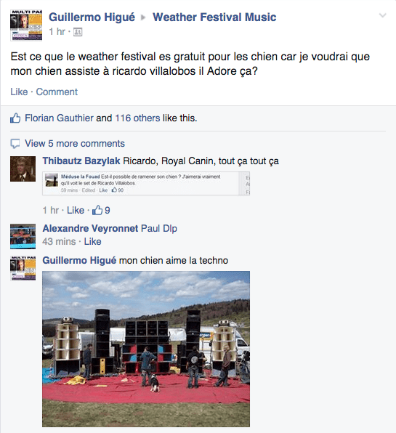Like Thibautz Bazylak's comment
The width and height of the screenshot is (396, 433).
coord(76,210)
